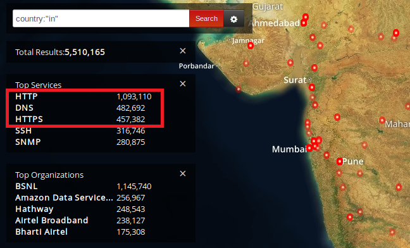This screenshot has width=410, height=248.
Task: Select HTTPS in Top Services
Action: tap(29, 120)
